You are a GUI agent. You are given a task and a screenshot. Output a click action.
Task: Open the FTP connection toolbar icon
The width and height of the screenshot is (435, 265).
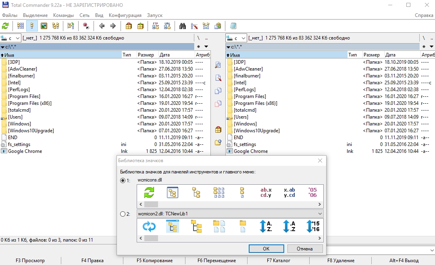pyautogui.click(x=156, y=26)
